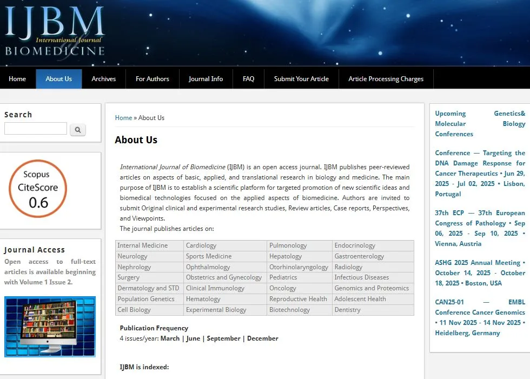Click the Home breadcrumb link
530x379 pixels.
click(123, 118)
